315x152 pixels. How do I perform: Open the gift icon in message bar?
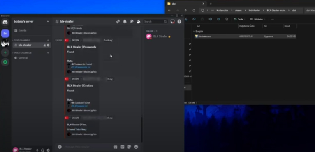coord(116,147)
